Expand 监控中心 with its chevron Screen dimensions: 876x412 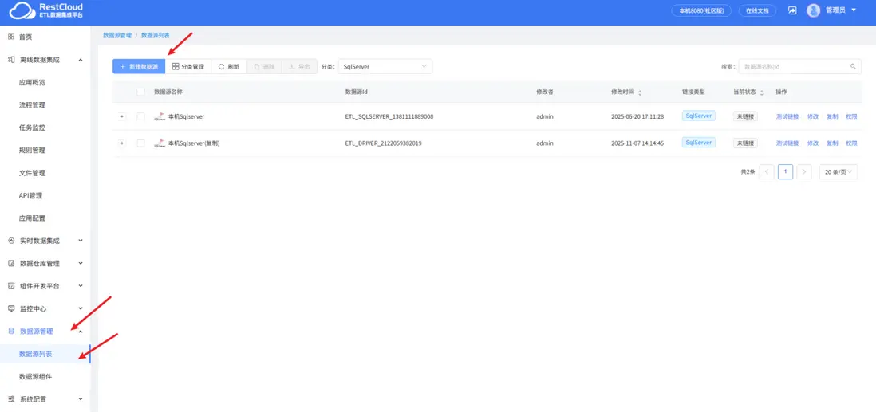pyautogui.click(x=81, y=308)
